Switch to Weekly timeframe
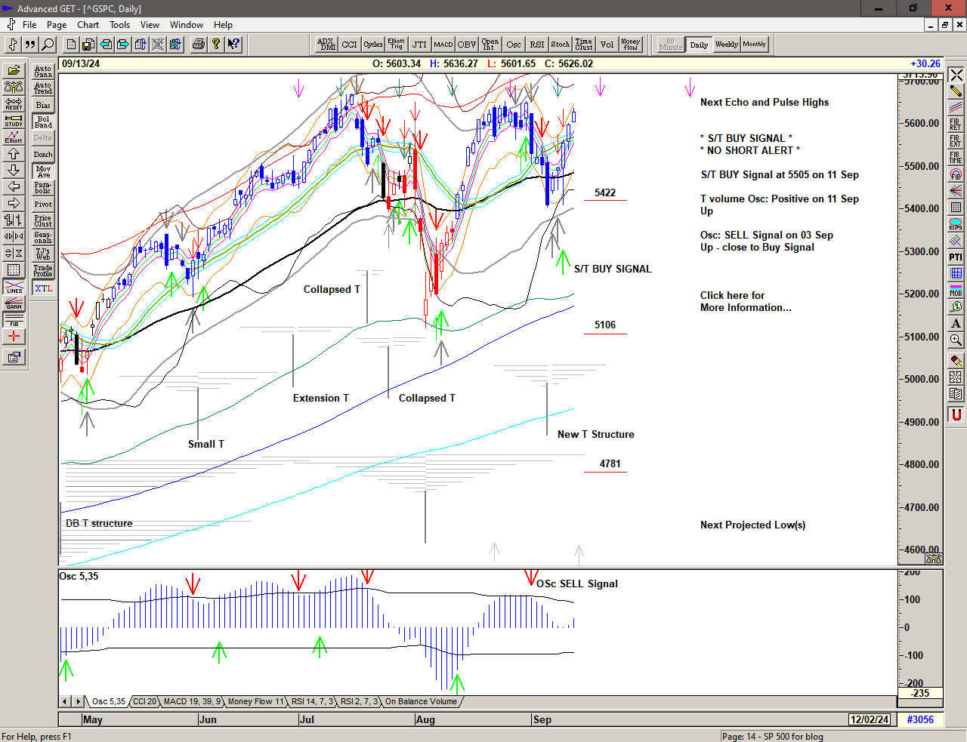The width and height of the screenshot is (967, 742). point(726,45)
